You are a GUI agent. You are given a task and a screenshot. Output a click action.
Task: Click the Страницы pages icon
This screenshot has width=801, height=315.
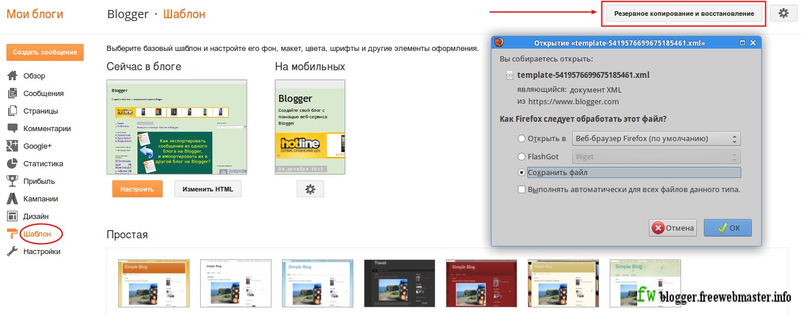tap(12, 111)
